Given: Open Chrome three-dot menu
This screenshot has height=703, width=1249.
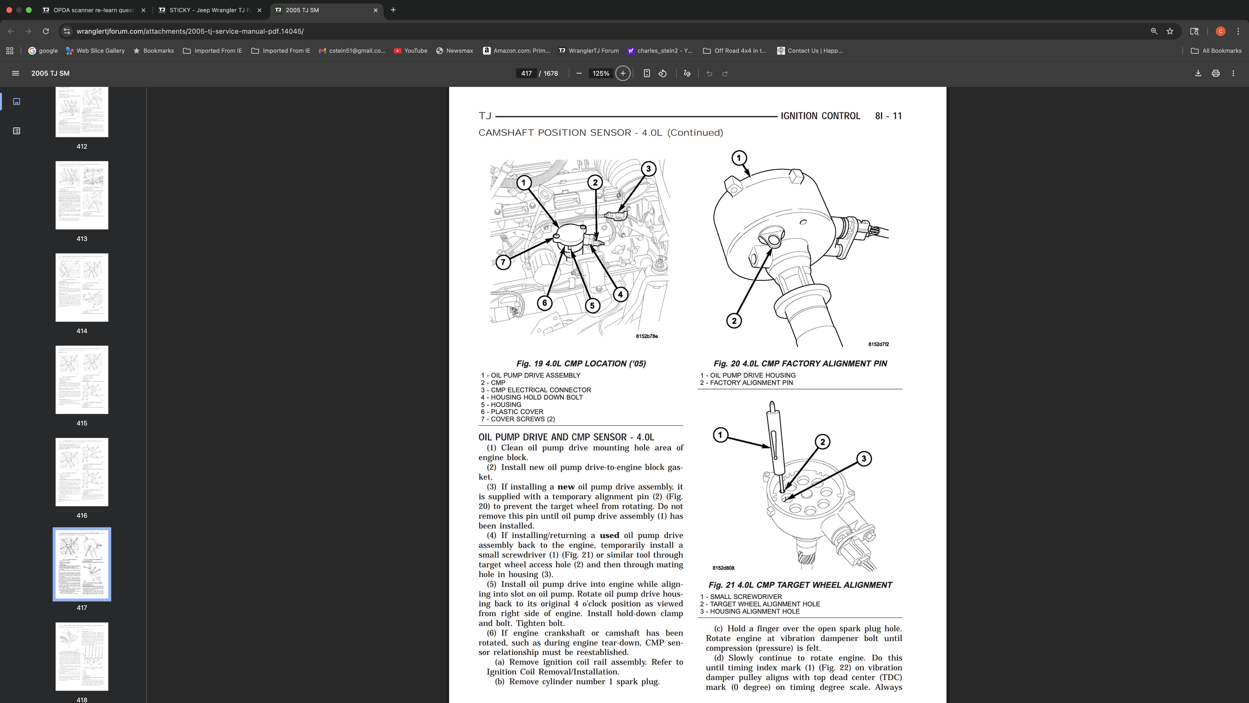Looking at the screenshot, I should [1238, 31].
